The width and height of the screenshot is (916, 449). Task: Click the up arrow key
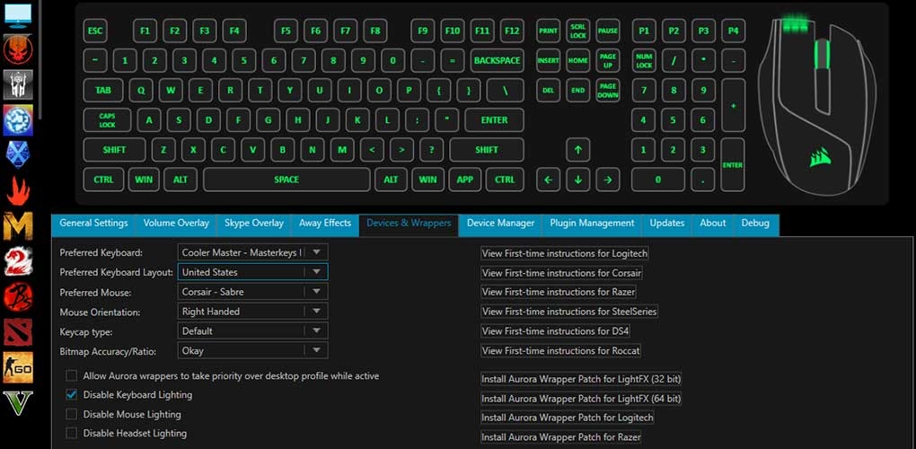click(x=577, y=150)
